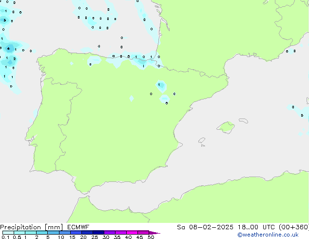Screen dimensions: 309x239
Task: Click the "0.1" legend scale value
Action: pyautogui.click(x=5, y=237)
